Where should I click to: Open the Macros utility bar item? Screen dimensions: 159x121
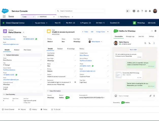22,109
